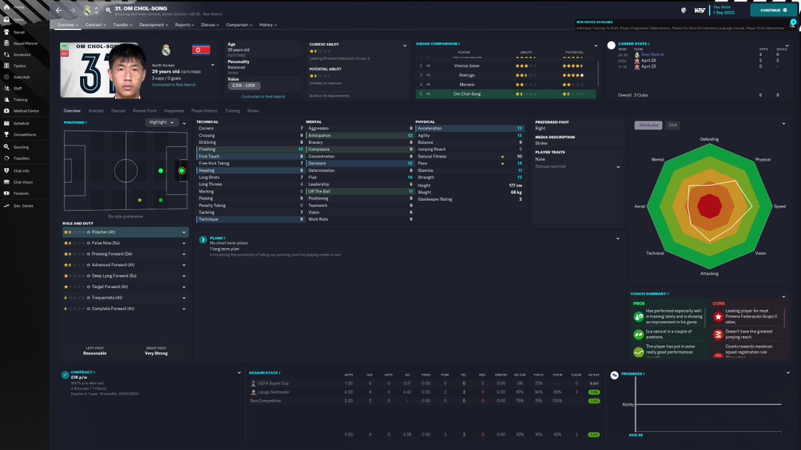
Task: Switch to Player History sub-tab
Action: pos(204,111)
